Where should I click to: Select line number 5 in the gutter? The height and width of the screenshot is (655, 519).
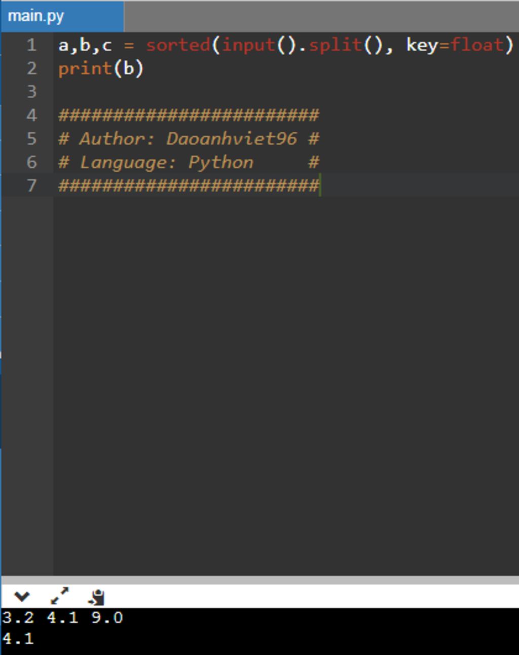pyautogui.click(x=31, y=138)
